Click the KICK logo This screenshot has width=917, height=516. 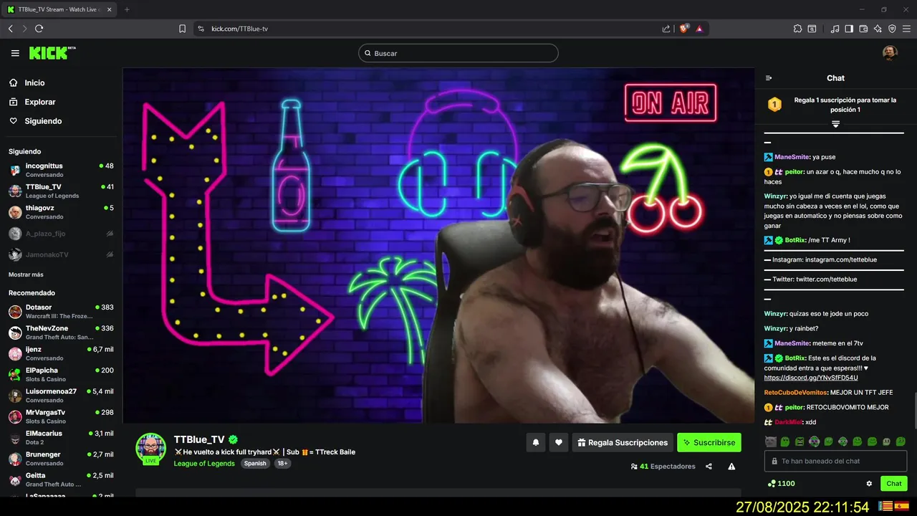tap(52, 53)
